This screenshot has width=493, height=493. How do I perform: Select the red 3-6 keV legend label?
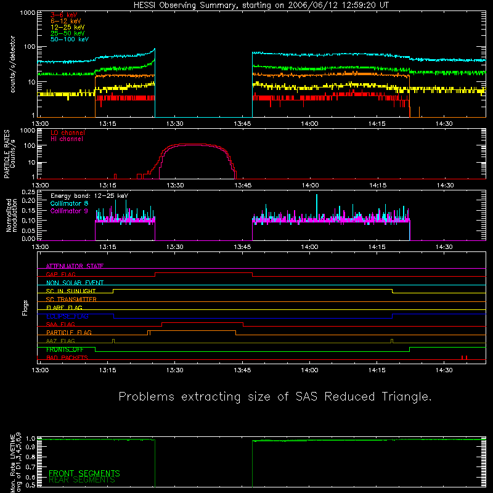[x=64, y=15]
